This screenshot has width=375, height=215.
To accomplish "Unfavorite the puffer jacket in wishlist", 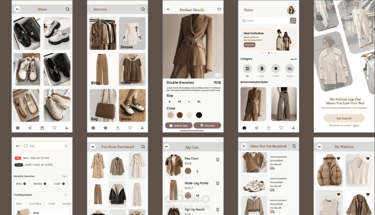I will (x=338, y=158).
